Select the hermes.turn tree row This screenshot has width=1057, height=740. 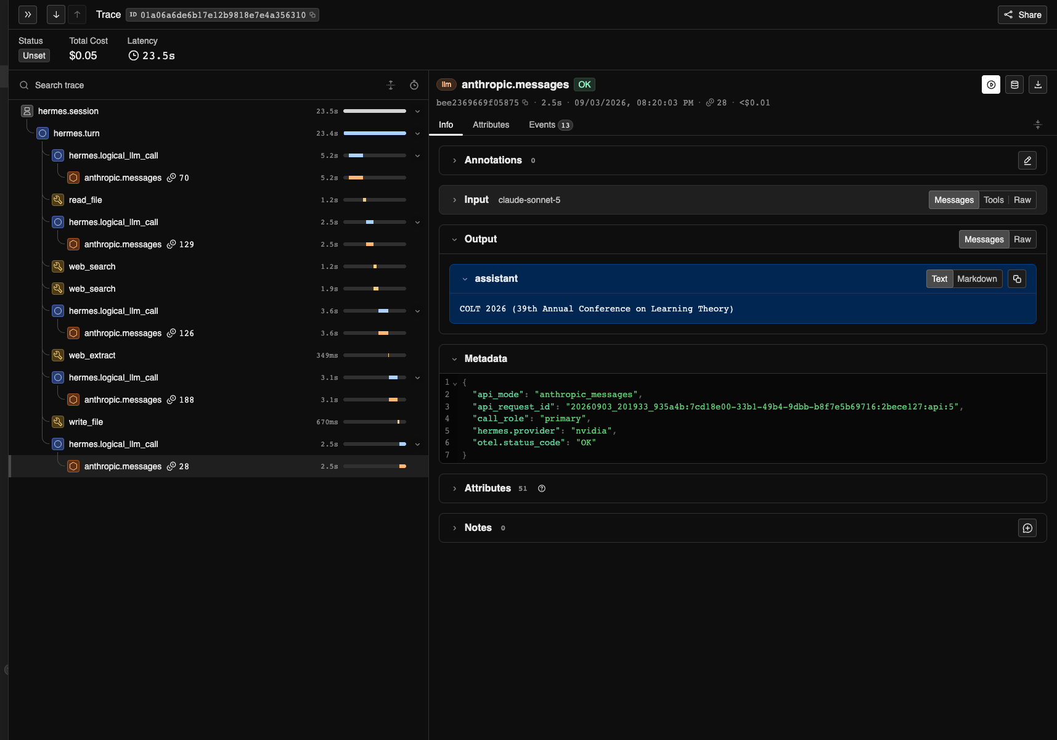click(x=219, y=133)
